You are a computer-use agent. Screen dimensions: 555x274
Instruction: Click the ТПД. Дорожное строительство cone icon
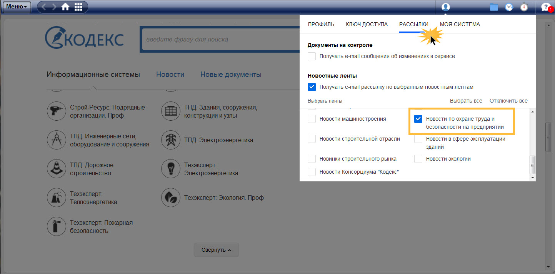(56, 169)
